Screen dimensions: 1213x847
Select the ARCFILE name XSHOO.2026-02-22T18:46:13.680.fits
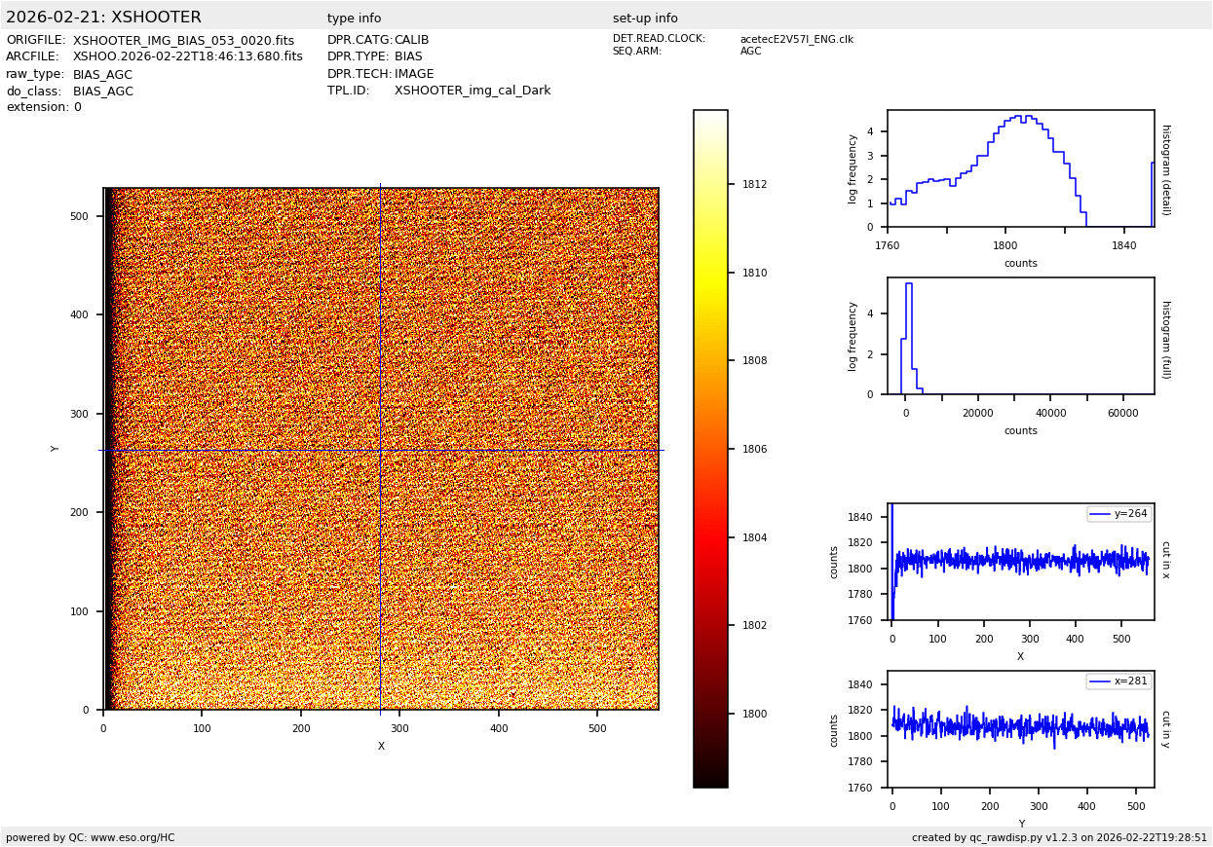[187, 57]
